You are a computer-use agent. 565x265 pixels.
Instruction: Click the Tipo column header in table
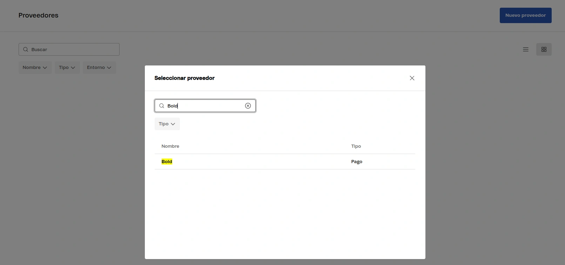click(356, 146)
